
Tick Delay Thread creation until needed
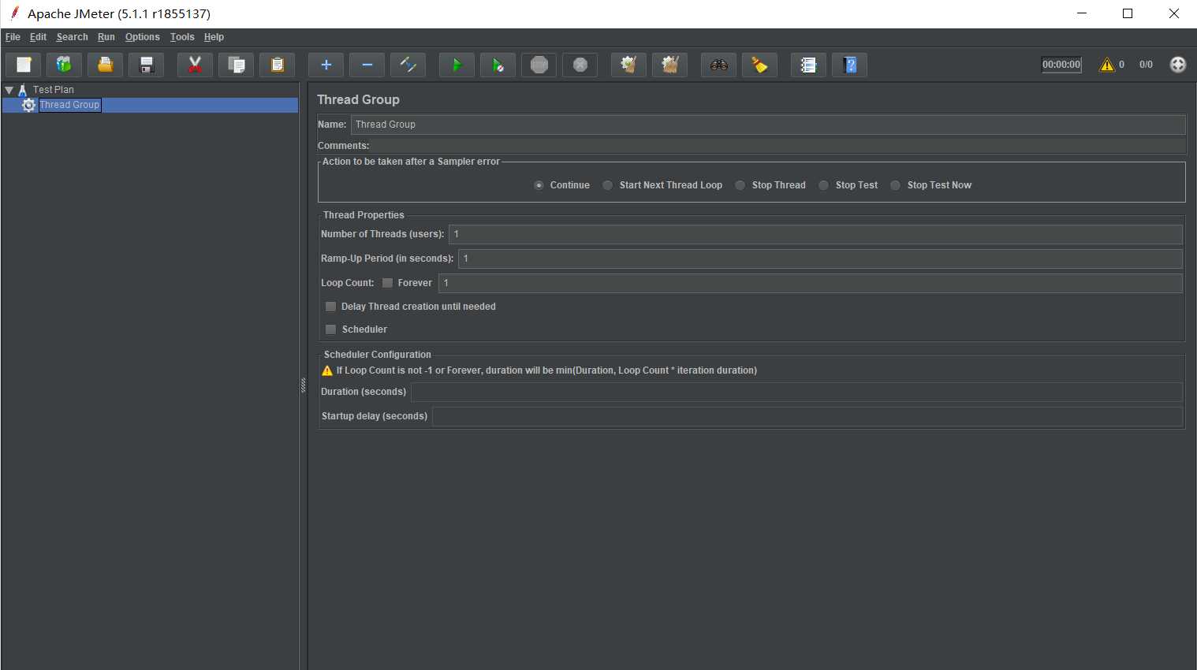(x=330, y=307)
